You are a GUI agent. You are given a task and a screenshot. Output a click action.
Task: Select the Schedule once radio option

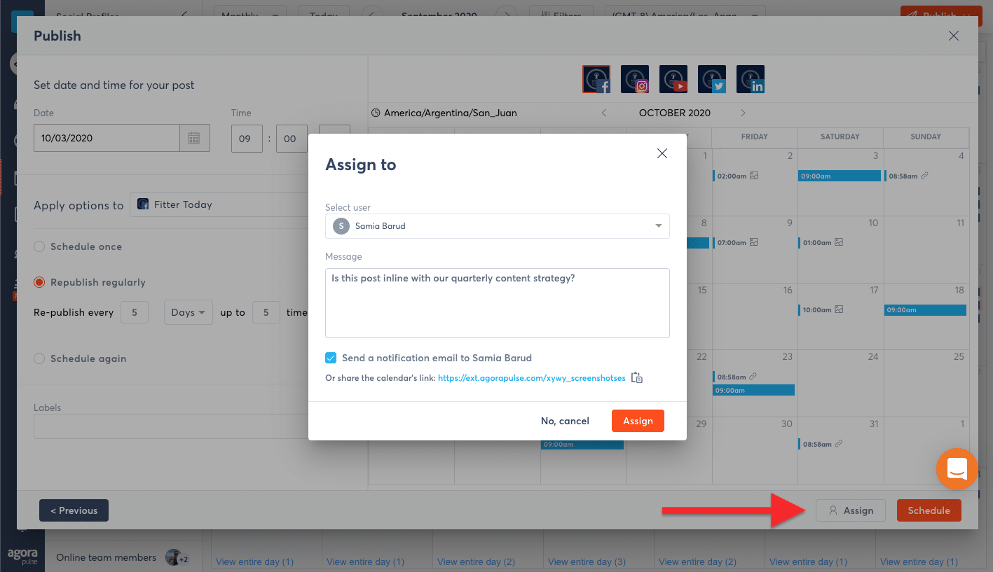pos(39,246)
